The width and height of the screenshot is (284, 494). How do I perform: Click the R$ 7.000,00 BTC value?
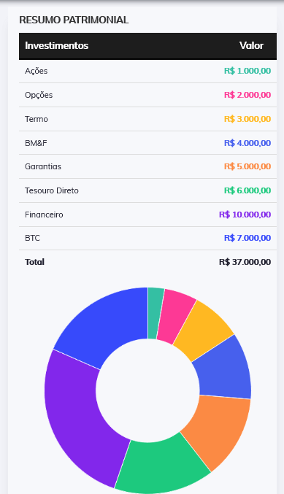point(247,238)
